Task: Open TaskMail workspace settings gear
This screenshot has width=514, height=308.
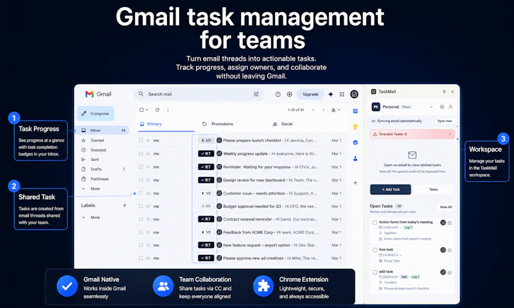Action: coord(442,107)
